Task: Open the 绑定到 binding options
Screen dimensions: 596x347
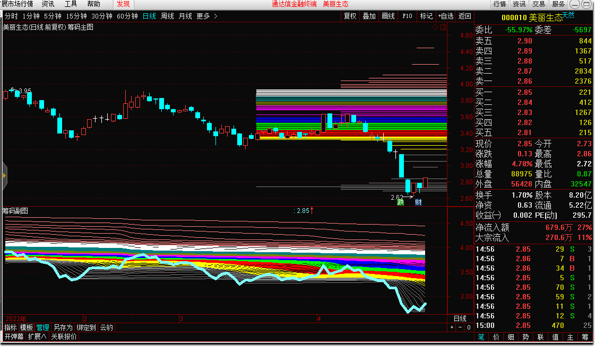Action: tap(86, 327)
